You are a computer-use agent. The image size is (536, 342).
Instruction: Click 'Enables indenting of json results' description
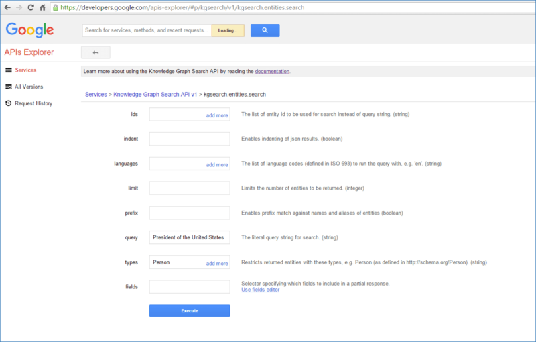(292, 139)
